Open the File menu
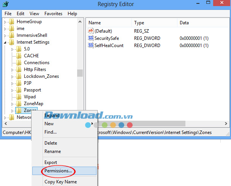 (8, 14)
